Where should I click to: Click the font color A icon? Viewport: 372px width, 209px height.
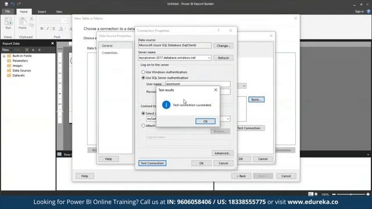61,28
